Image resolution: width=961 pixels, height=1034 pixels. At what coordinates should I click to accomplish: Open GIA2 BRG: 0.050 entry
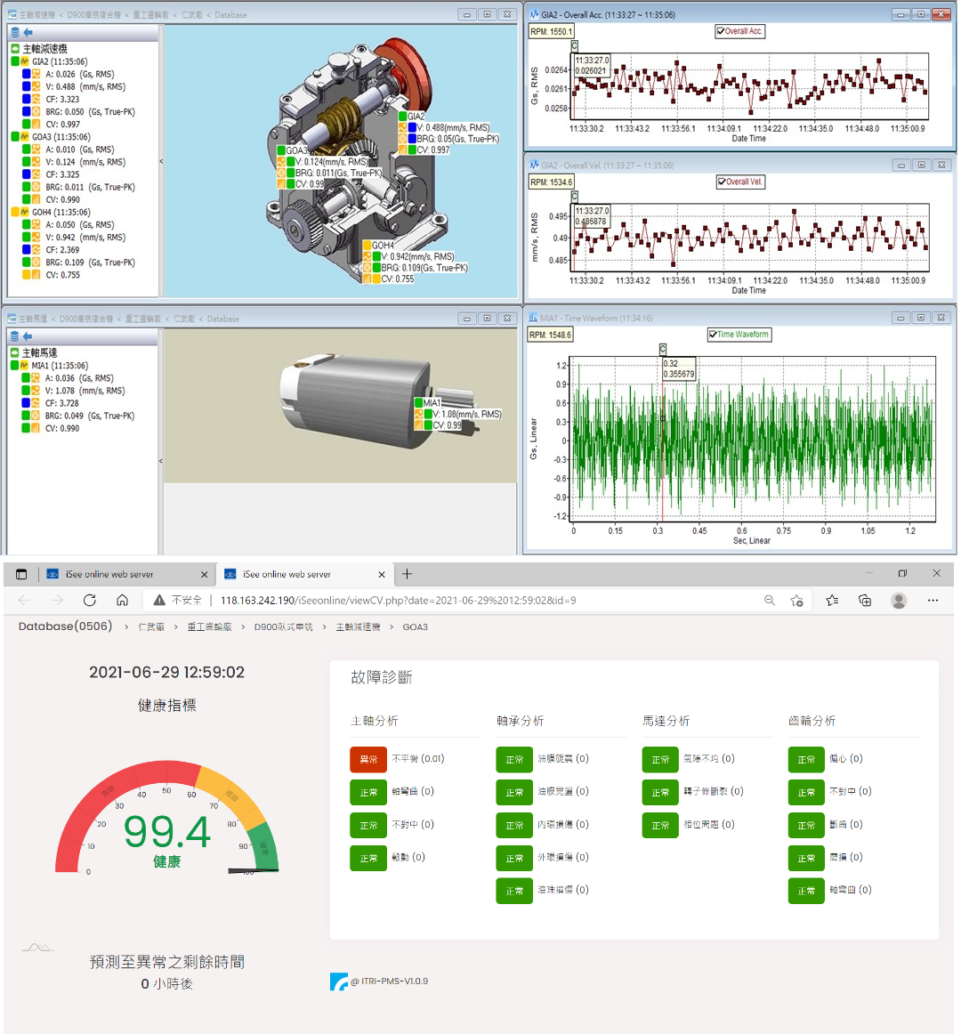[90, 111]
